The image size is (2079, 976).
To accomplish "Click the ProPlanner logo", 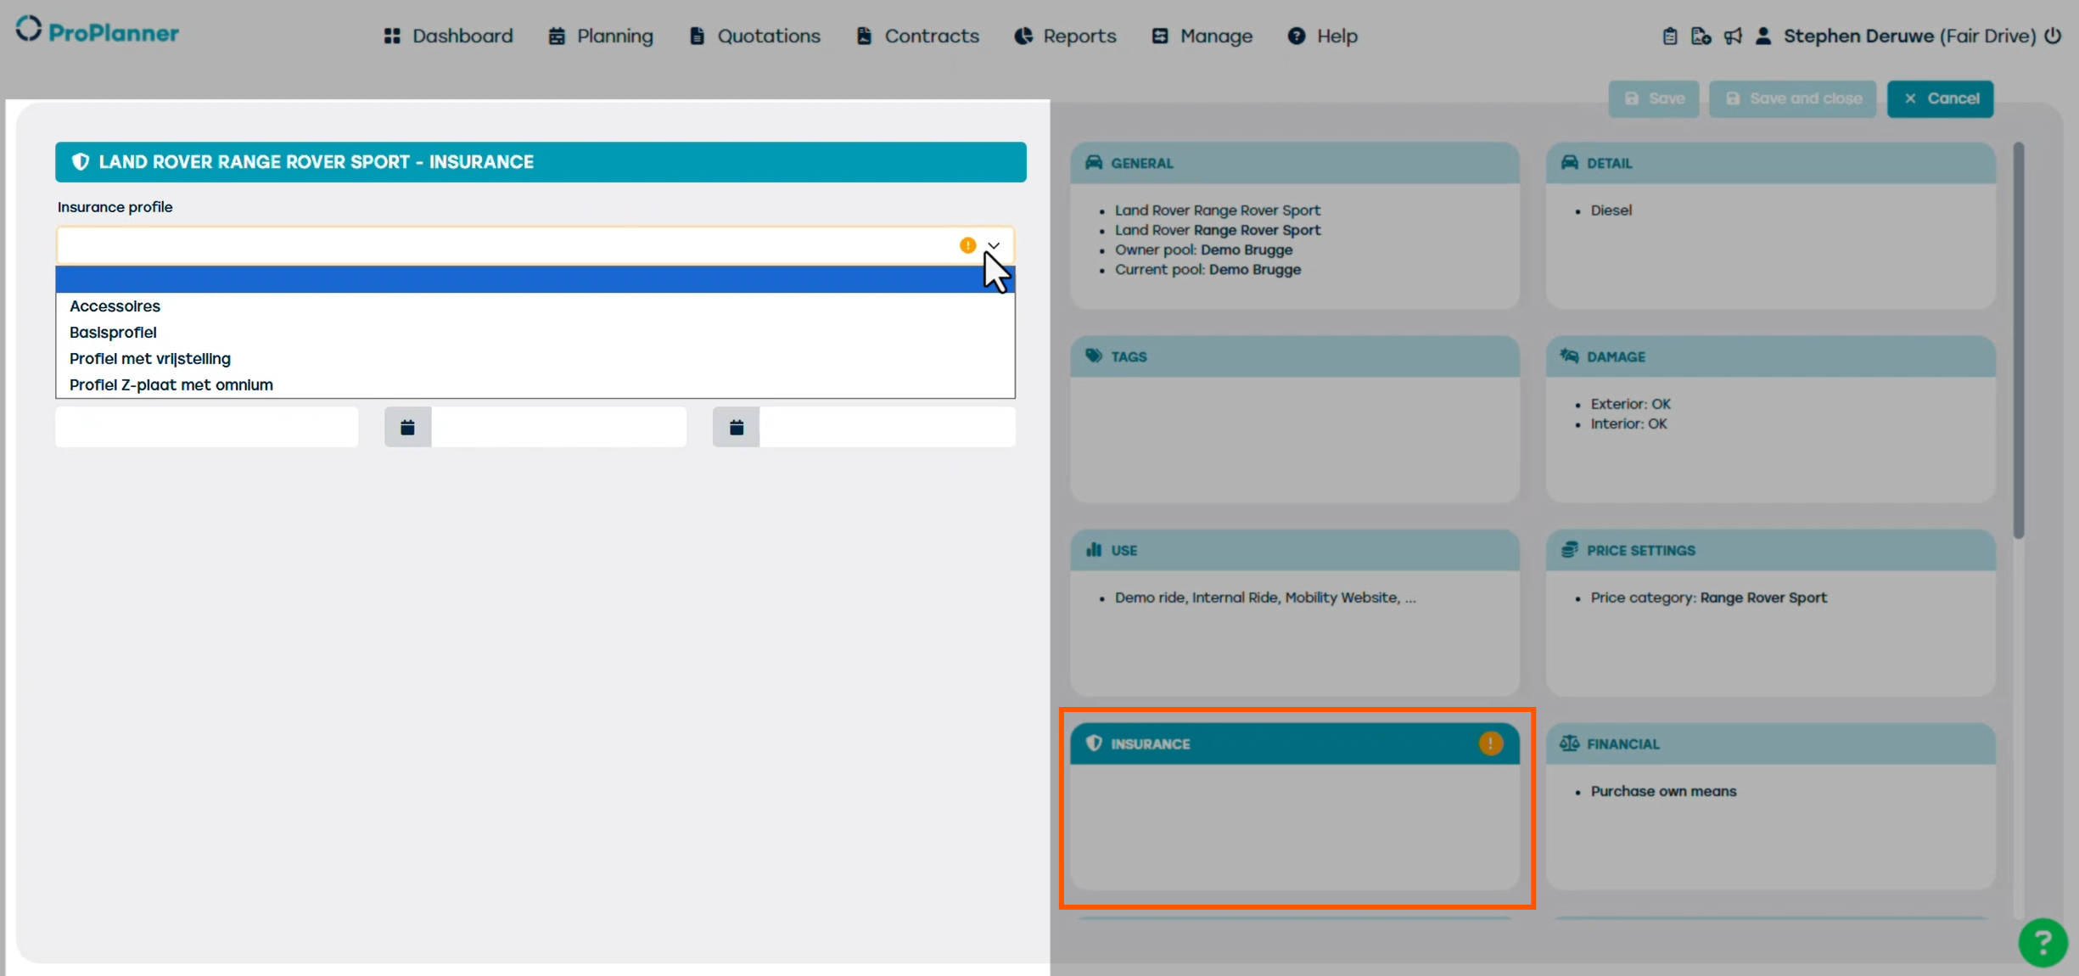I will [98, 31].
